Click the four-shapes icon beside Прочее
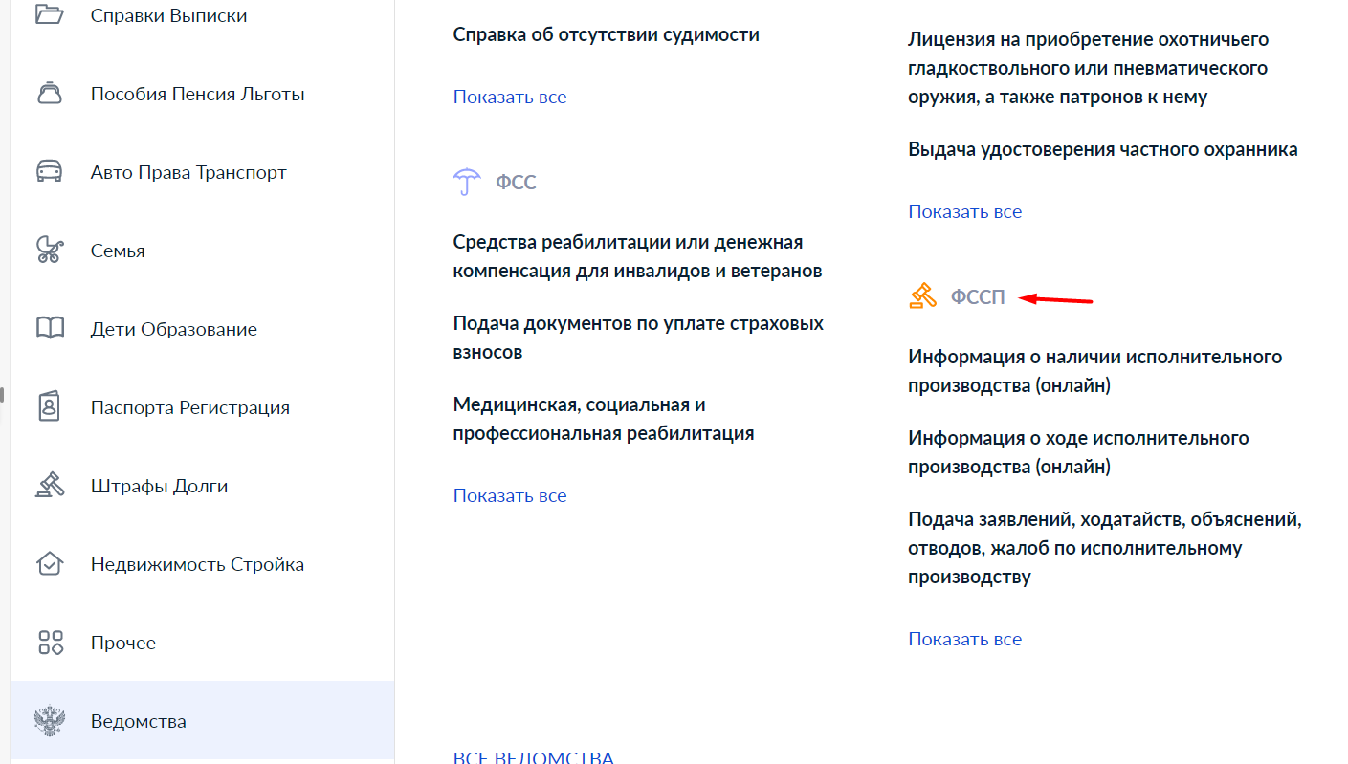Viewport: 1348px width, 764px height. [x=49, y=643]
